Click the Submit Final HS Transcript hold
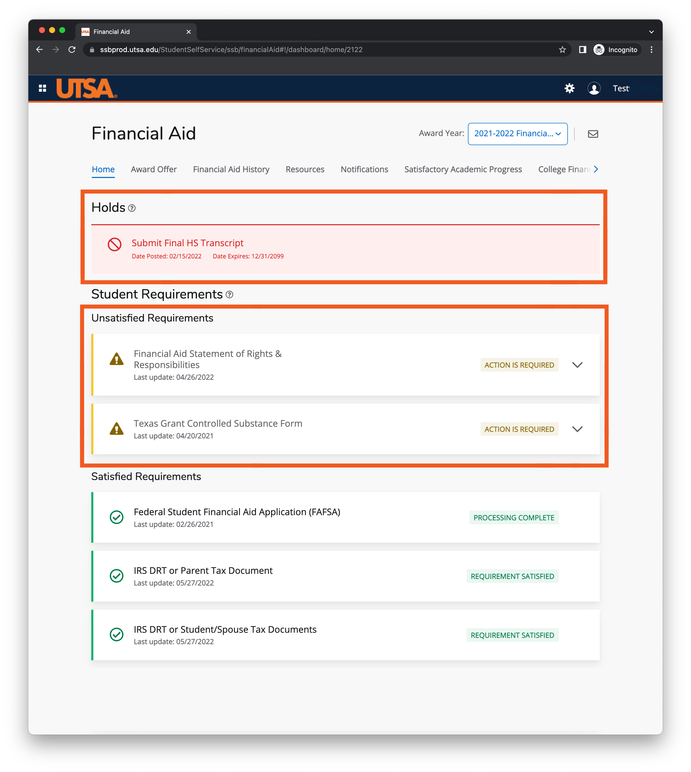Screen dimensions: 691x772 (x=188, y=243)
